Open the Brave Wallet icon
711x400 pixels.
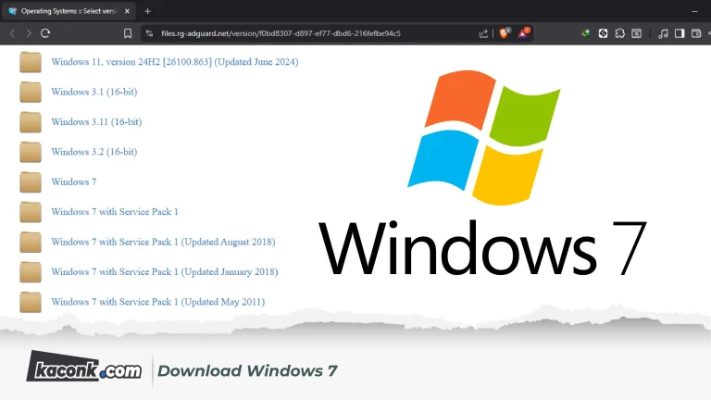coord(696,33)
